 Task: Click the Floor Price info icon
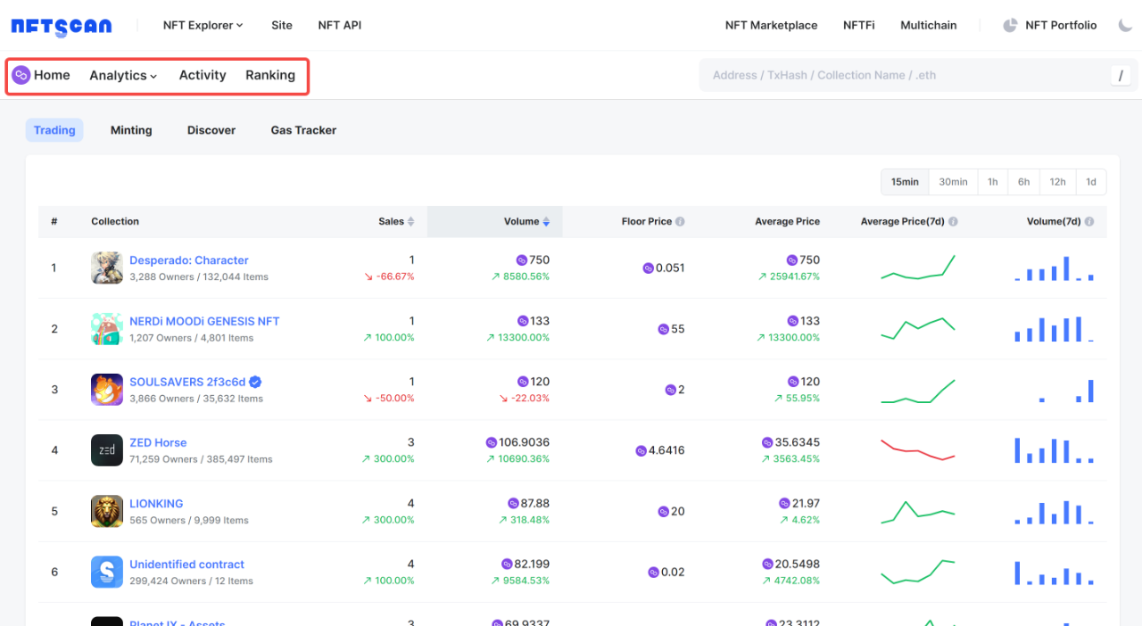[x=680, y=221]
